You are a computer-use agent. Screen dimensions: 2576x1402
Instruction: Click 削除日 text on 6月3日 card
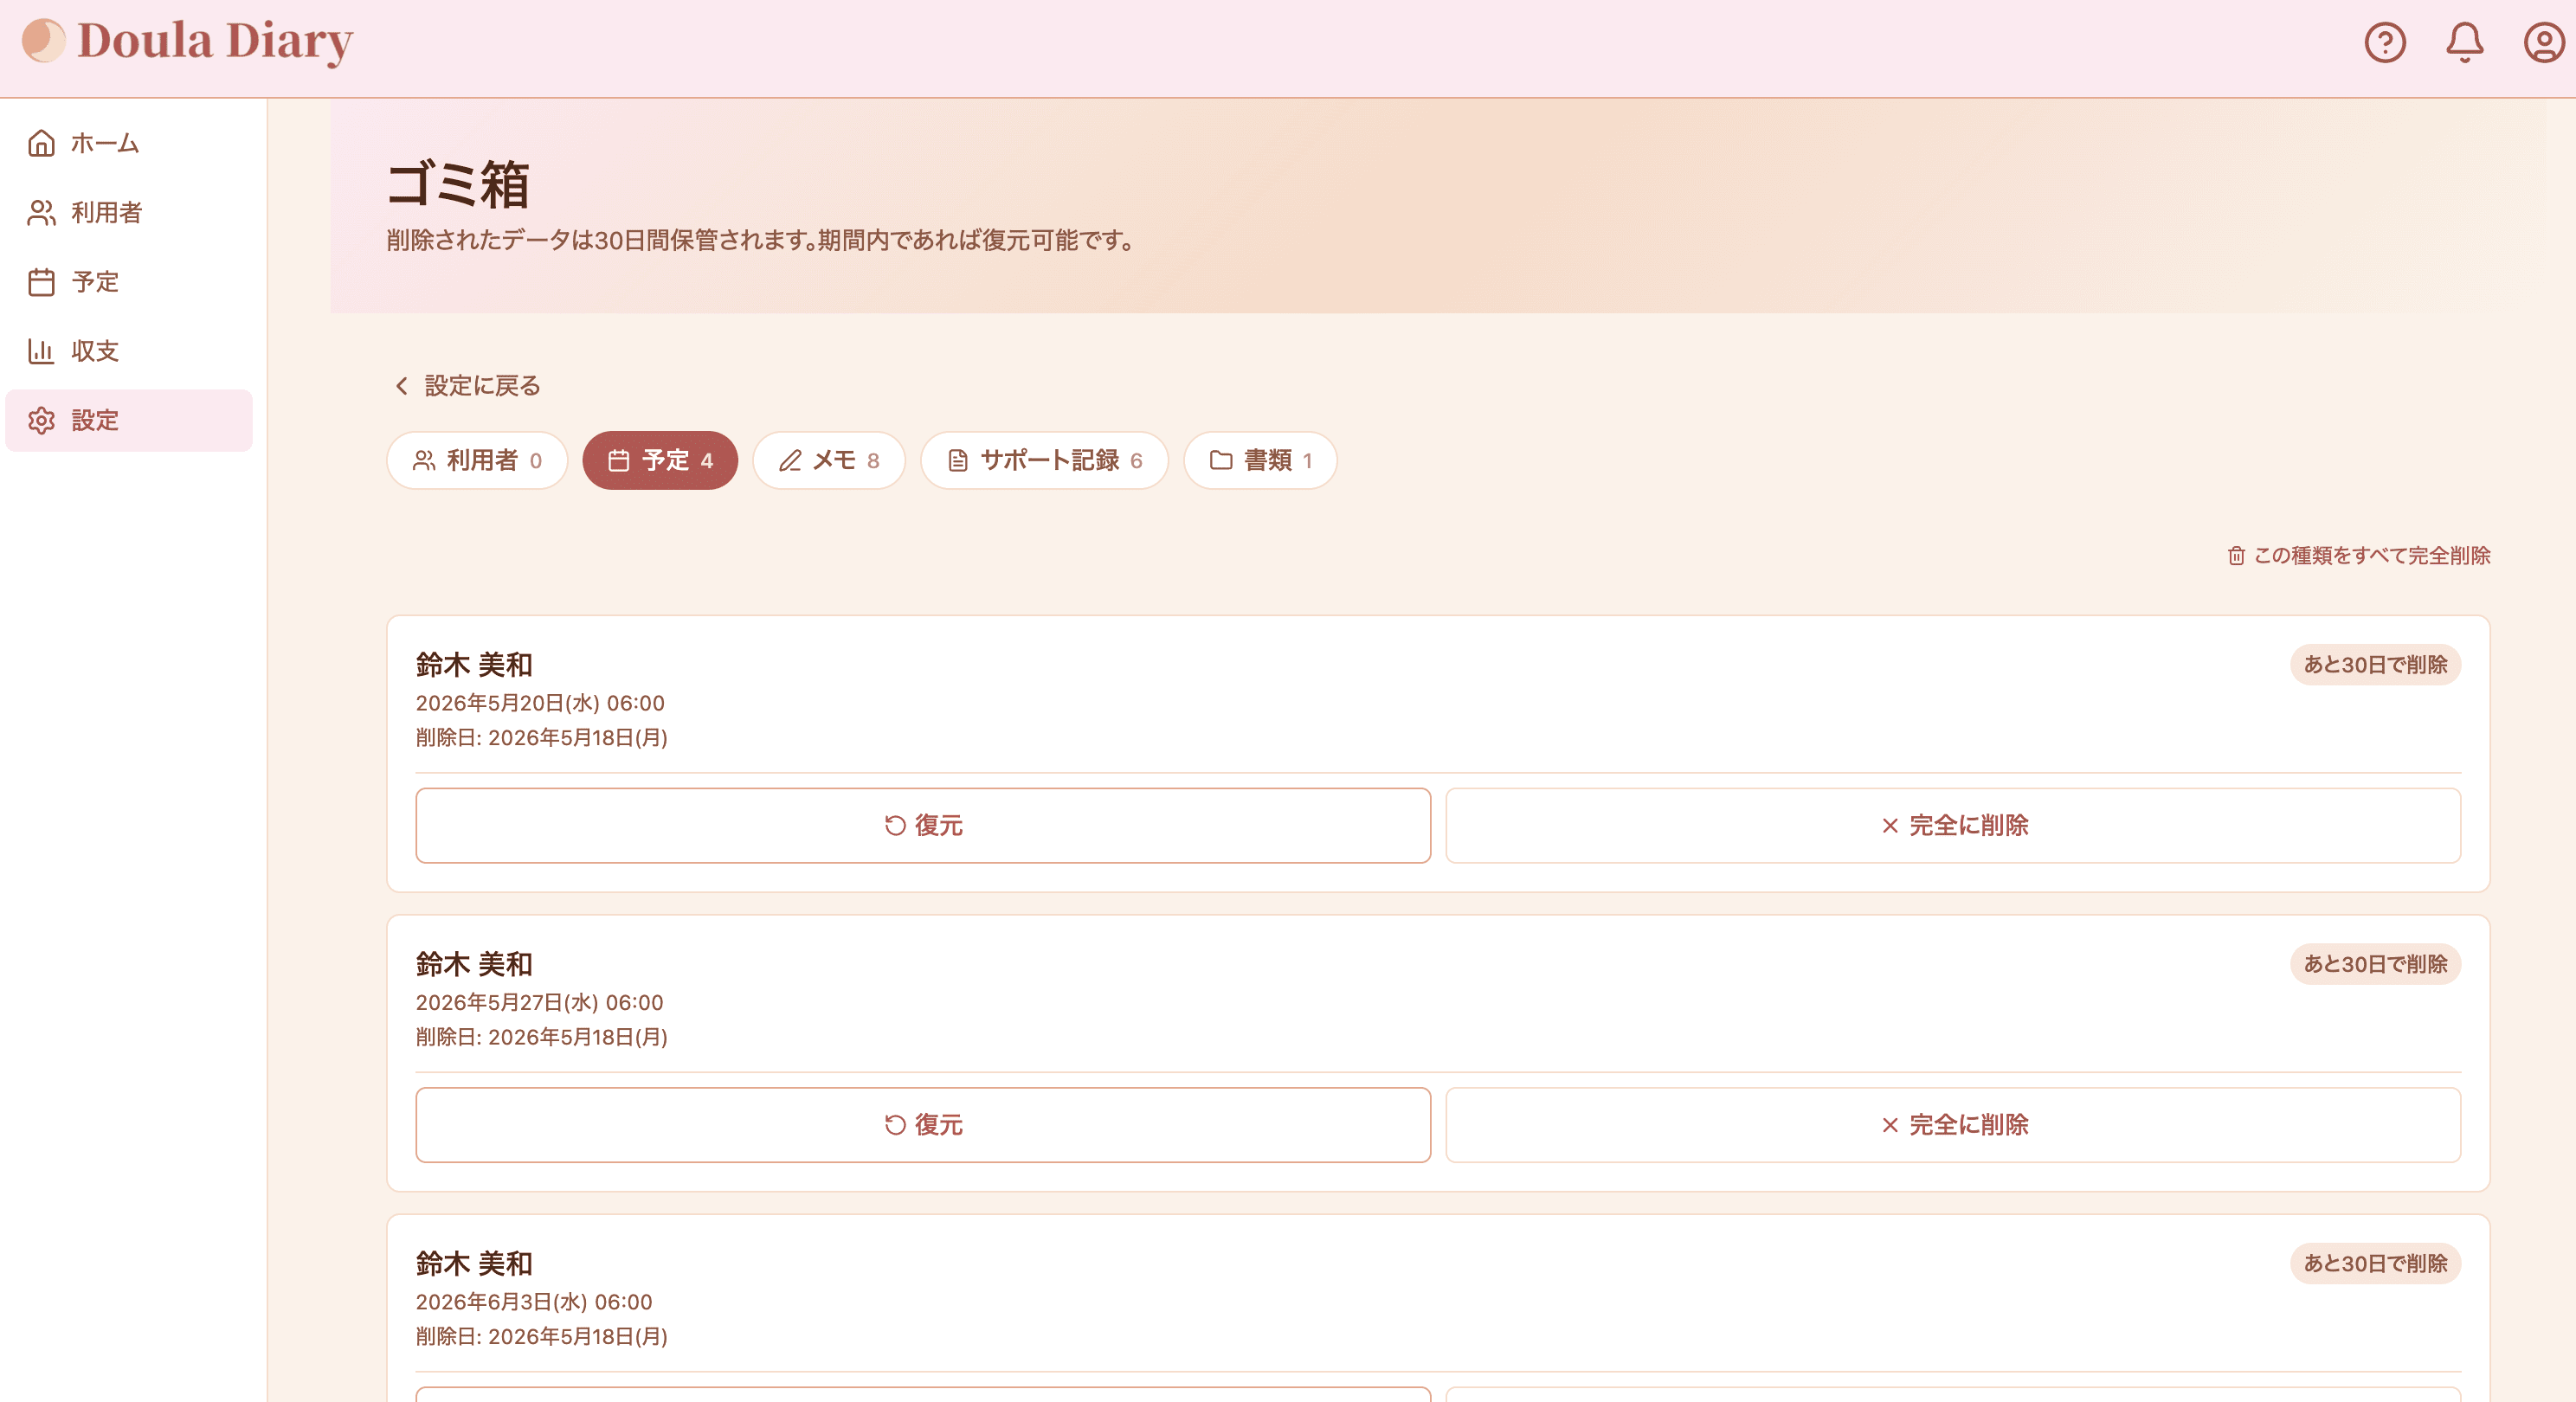pyautogui.click(x=542, y=1337)
